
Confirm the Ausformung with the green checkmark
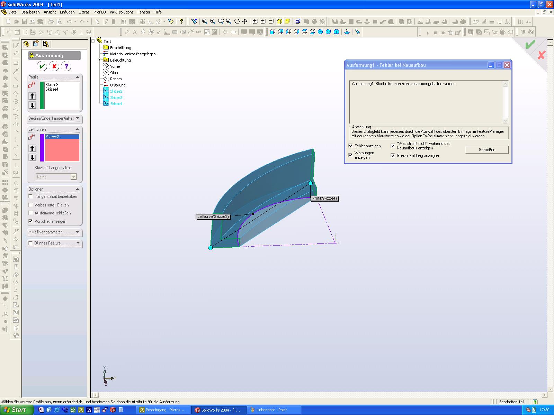coord(42,66)
